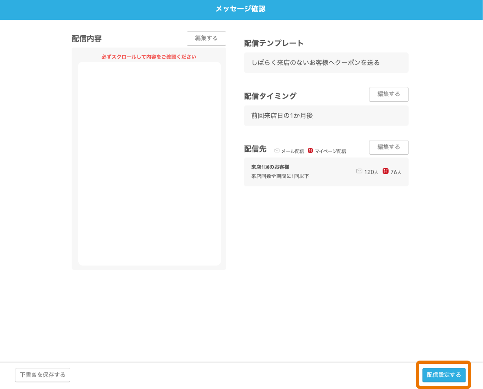This screenshot has width=483, height=389.
Task: Click the red mypage icon next to 76人
Action: tap(386, 171)
